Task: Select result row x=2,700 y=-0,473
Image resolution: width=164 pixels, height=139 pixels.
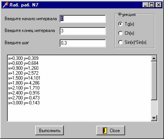Action: point(24,98)
